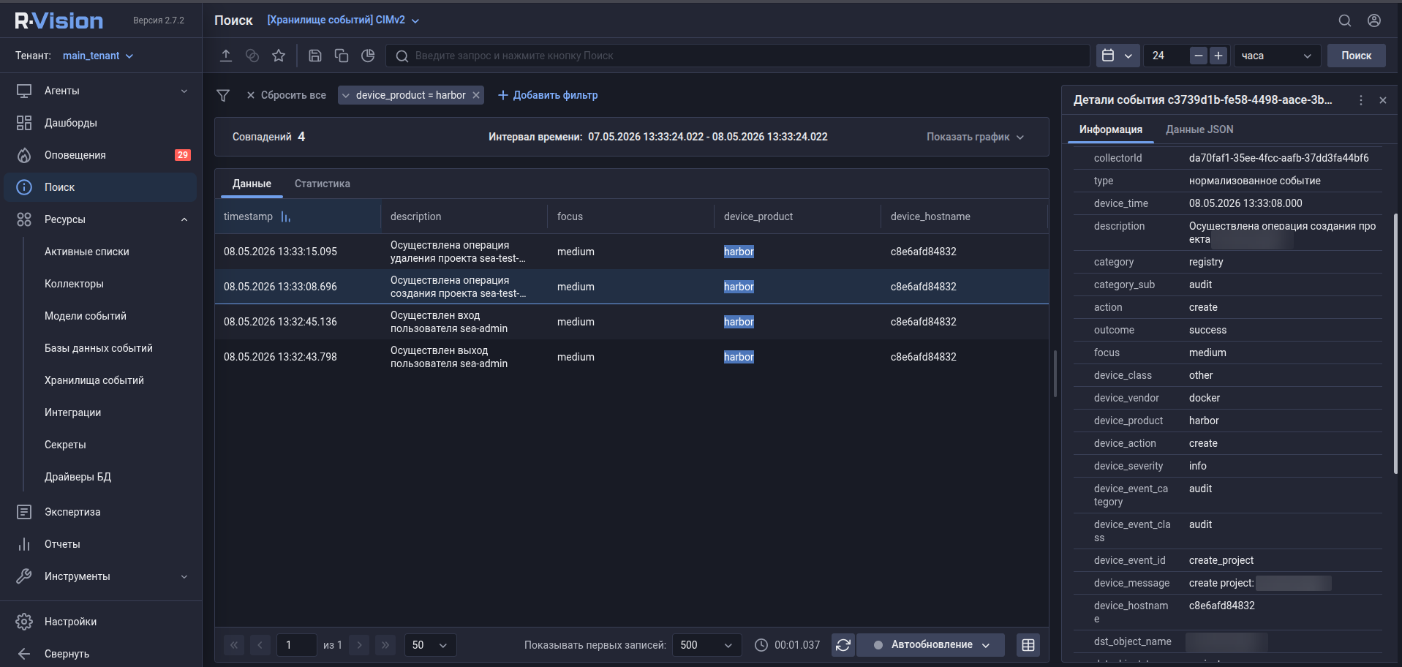Increase the time value with plus button

[x=1218, y=56]
